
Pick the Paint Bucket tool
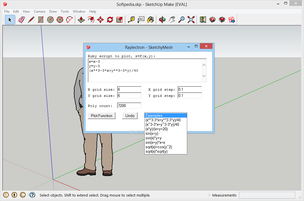click(150, 20)
